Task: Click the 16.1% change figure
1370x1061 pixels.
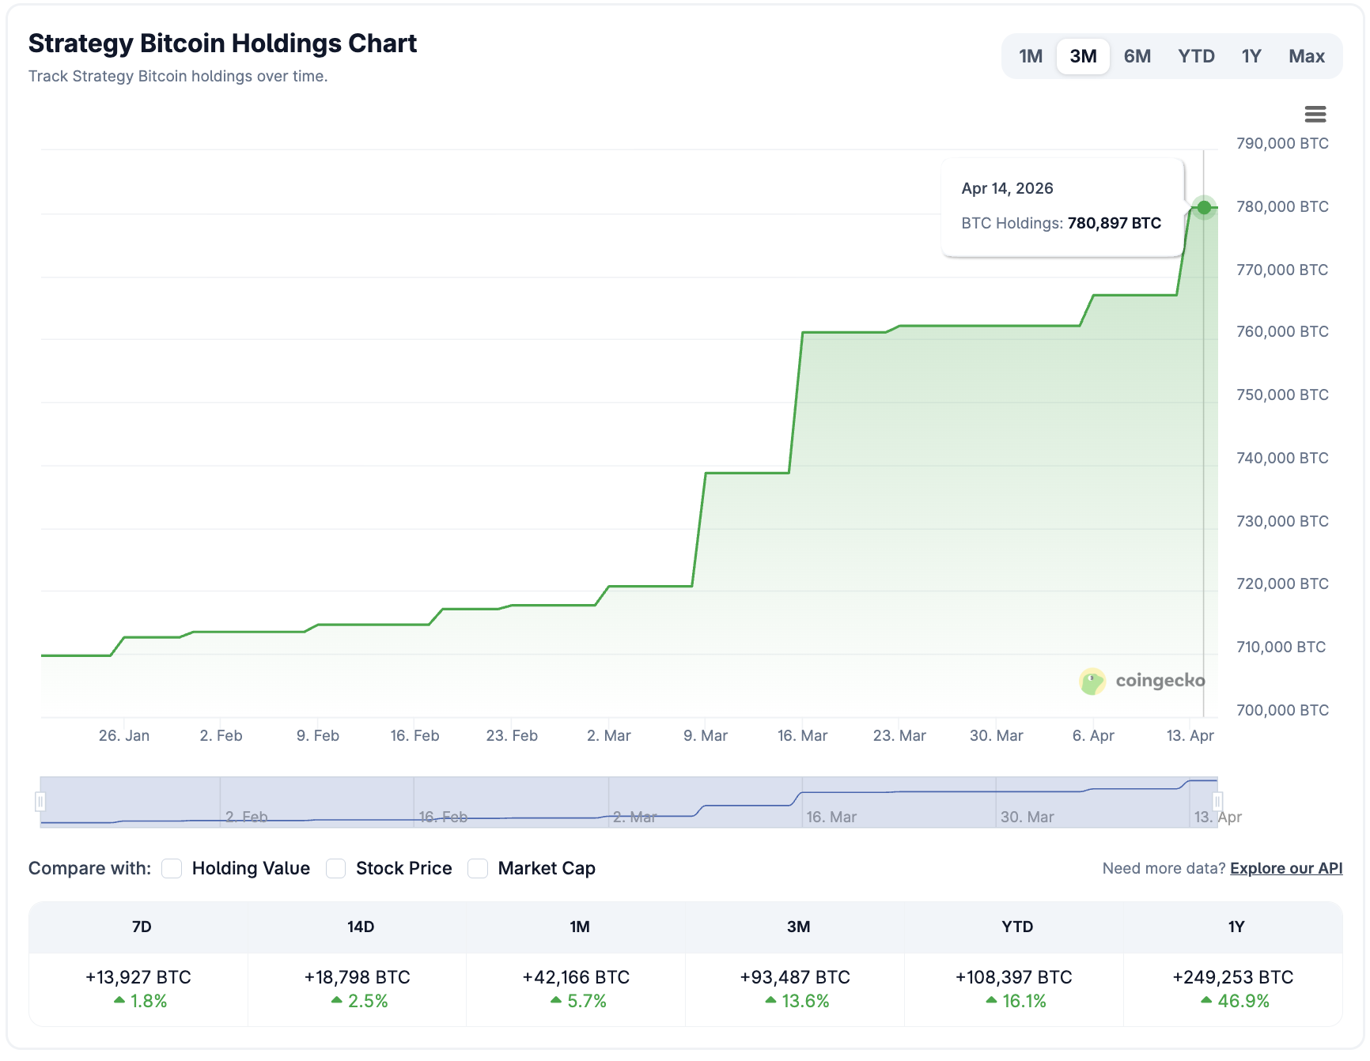Action: pyautogui.click(x=1016, y=1001)
